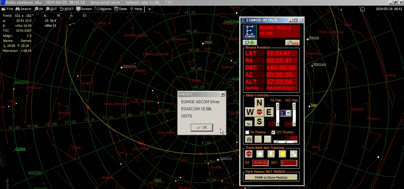Open the slew rate preset dropdown

pos(288,113)
